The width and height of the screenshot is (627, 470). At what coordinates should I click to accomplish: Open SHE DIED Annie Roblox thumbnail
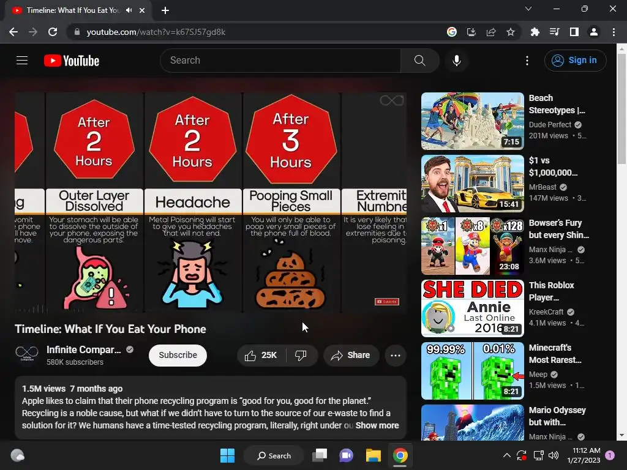pos(472,308)
